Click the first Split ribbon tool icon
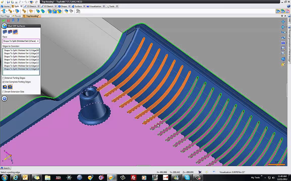 click(3, 11)
